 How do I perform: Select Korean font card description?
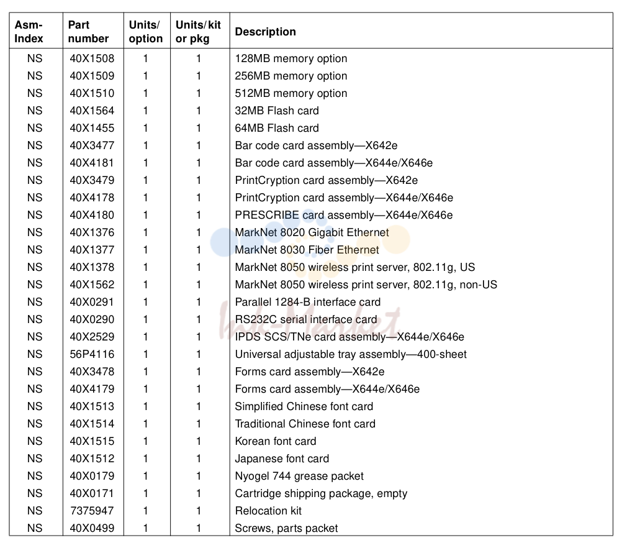[275, 441]
